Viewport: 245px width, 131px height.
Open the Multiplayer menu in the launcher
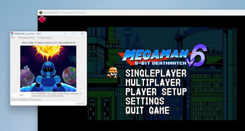[x=24, y=38]
